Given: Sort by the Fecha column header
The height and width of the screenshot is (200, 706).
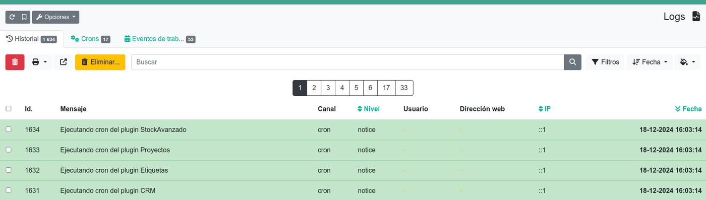Looking at the screenshot, I should [688, 109].
